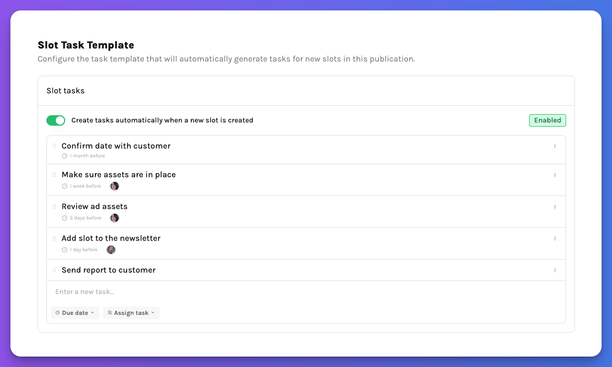Image resolution: width=612 pixels, height=367 pixels.
Task: Open options menu for Add slot to the newsletter
Action: 555,239
